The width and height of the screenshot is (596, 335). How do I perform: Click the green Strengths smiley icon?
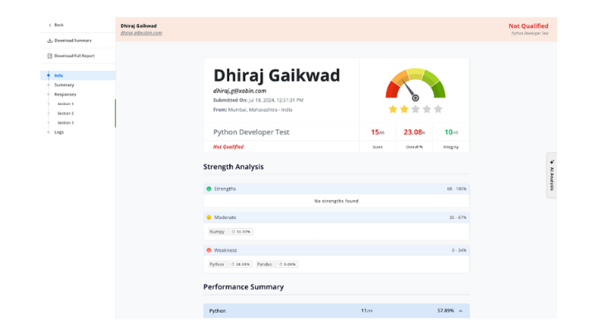(209, 189)
